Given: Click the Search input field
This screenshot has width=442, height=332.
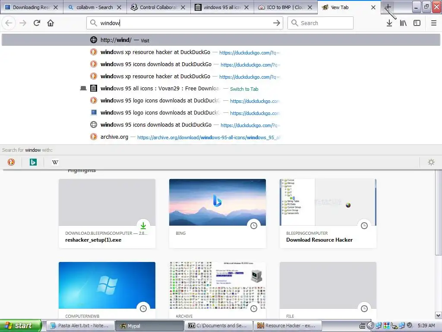Looking at the screenshot, I should [x=320, y=23].
